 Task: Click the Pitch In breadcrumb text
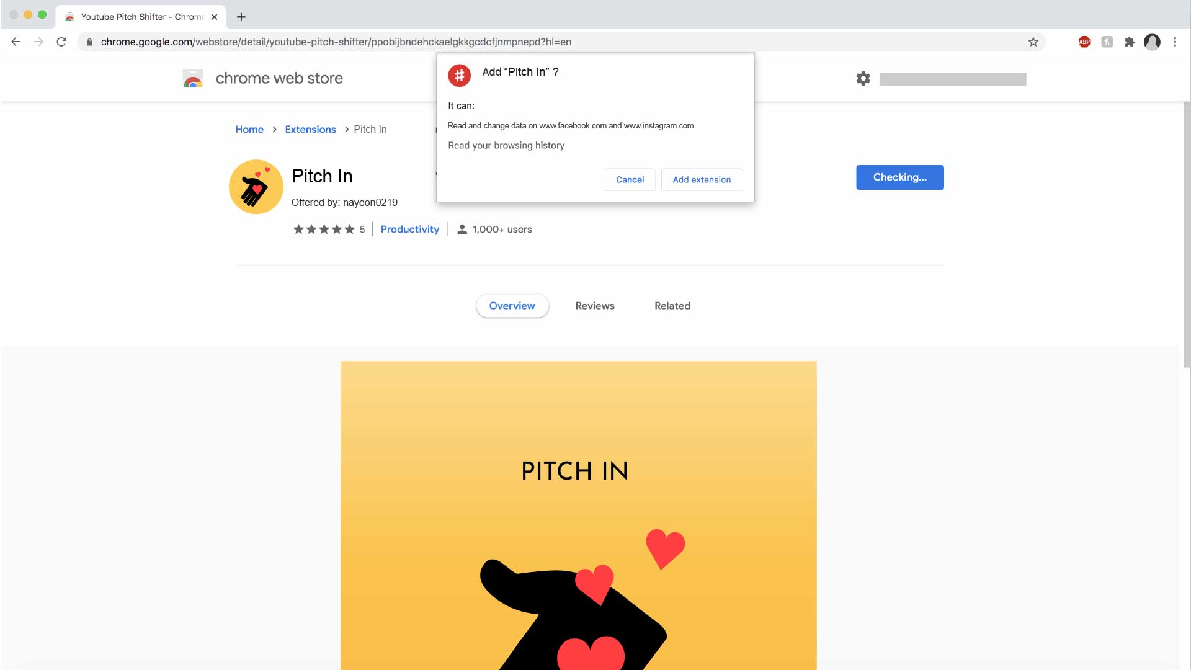pyautogui.click(x=370, y=129)
